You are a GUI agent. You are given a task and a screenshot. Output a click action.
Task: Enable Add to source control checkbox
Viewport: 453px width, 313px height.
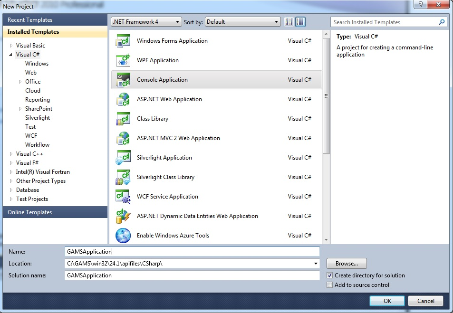pyautogui.click(x=330, y=285)
